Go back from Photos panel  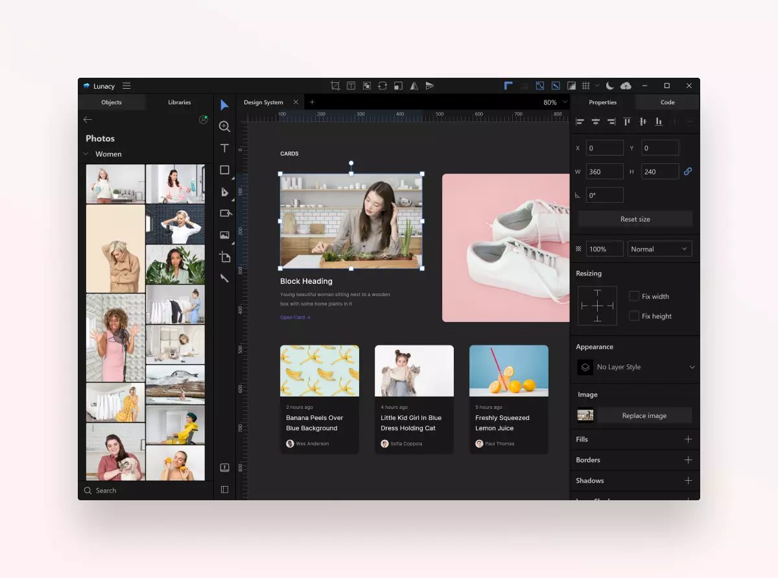[x=88, y=119]
